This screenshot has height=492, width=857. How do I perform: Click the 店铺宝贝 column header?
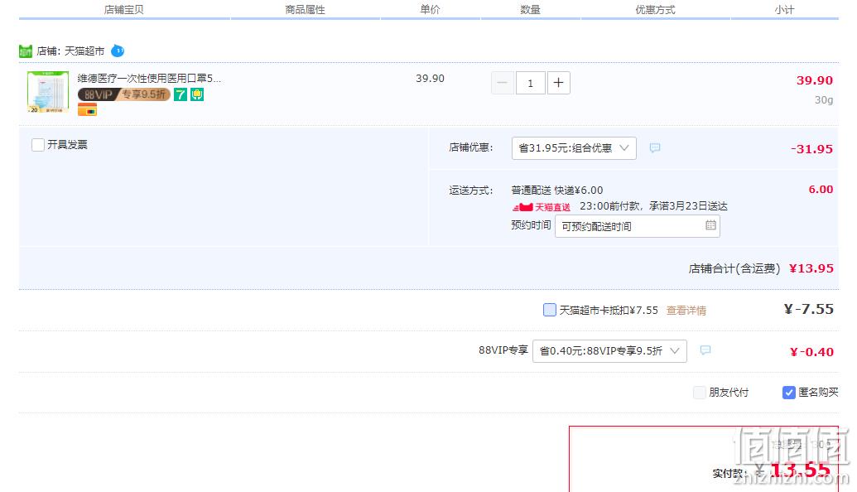tap(124, 10)
